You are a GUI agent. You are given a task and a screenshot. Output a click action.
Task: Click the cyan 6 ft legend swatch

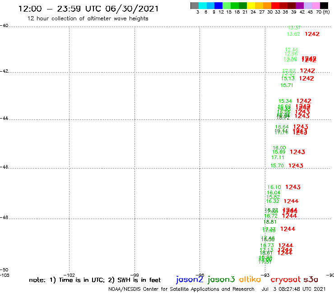pyautogui.click(x=203, y=5)
